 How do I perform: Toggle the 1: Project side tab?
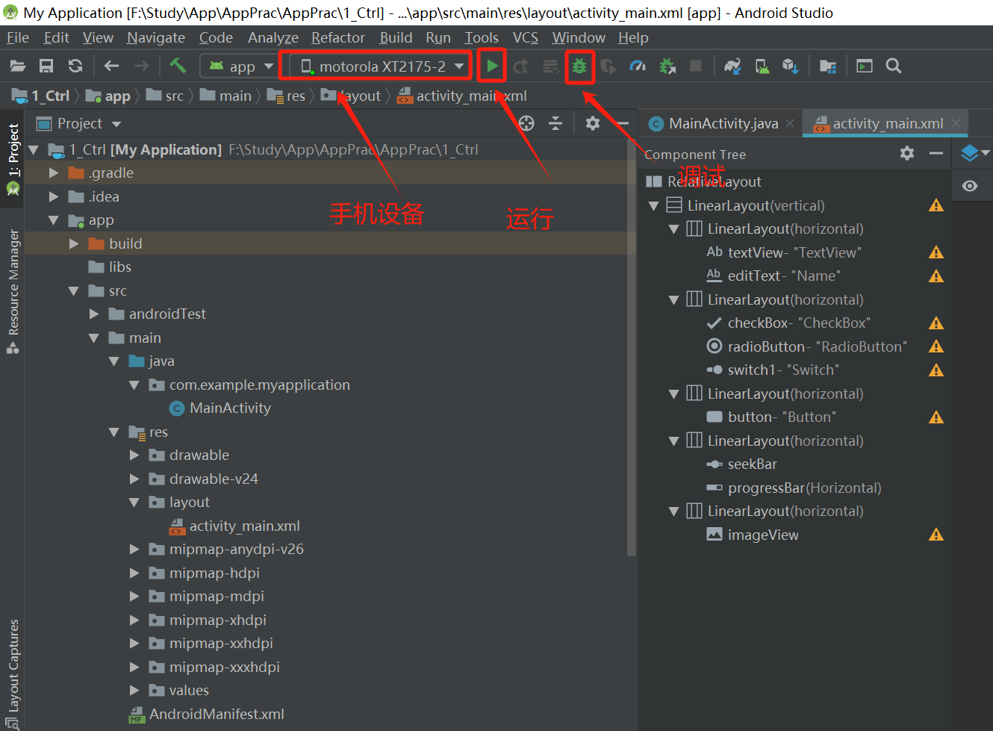point(13,160)
